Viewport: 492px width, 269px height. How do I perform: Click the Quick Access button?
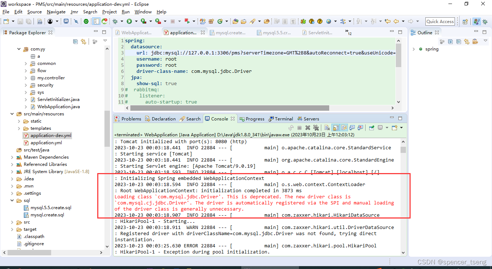pyautogui.click(x=440, y=21)
